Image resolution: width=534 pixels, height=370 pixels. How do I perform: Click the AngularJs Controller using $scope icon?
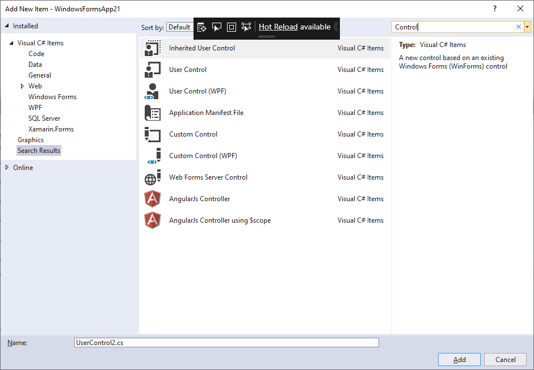pos(153,220)
